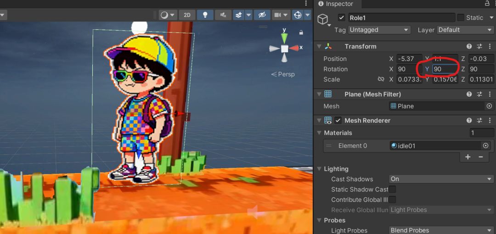Viewport: 496px width, 234px height.
Task: Open the Layer dropdown showing Default
Action: click(465, 30)
